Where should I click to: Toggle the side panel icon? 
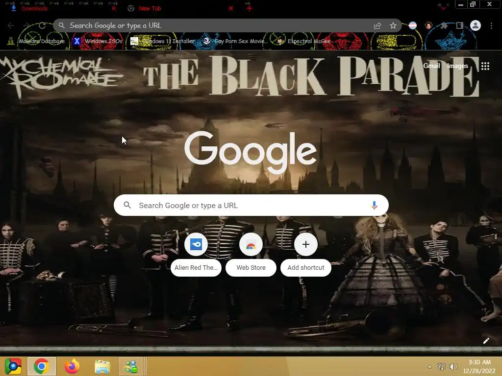pyautogui.click(x=460, y=25)
